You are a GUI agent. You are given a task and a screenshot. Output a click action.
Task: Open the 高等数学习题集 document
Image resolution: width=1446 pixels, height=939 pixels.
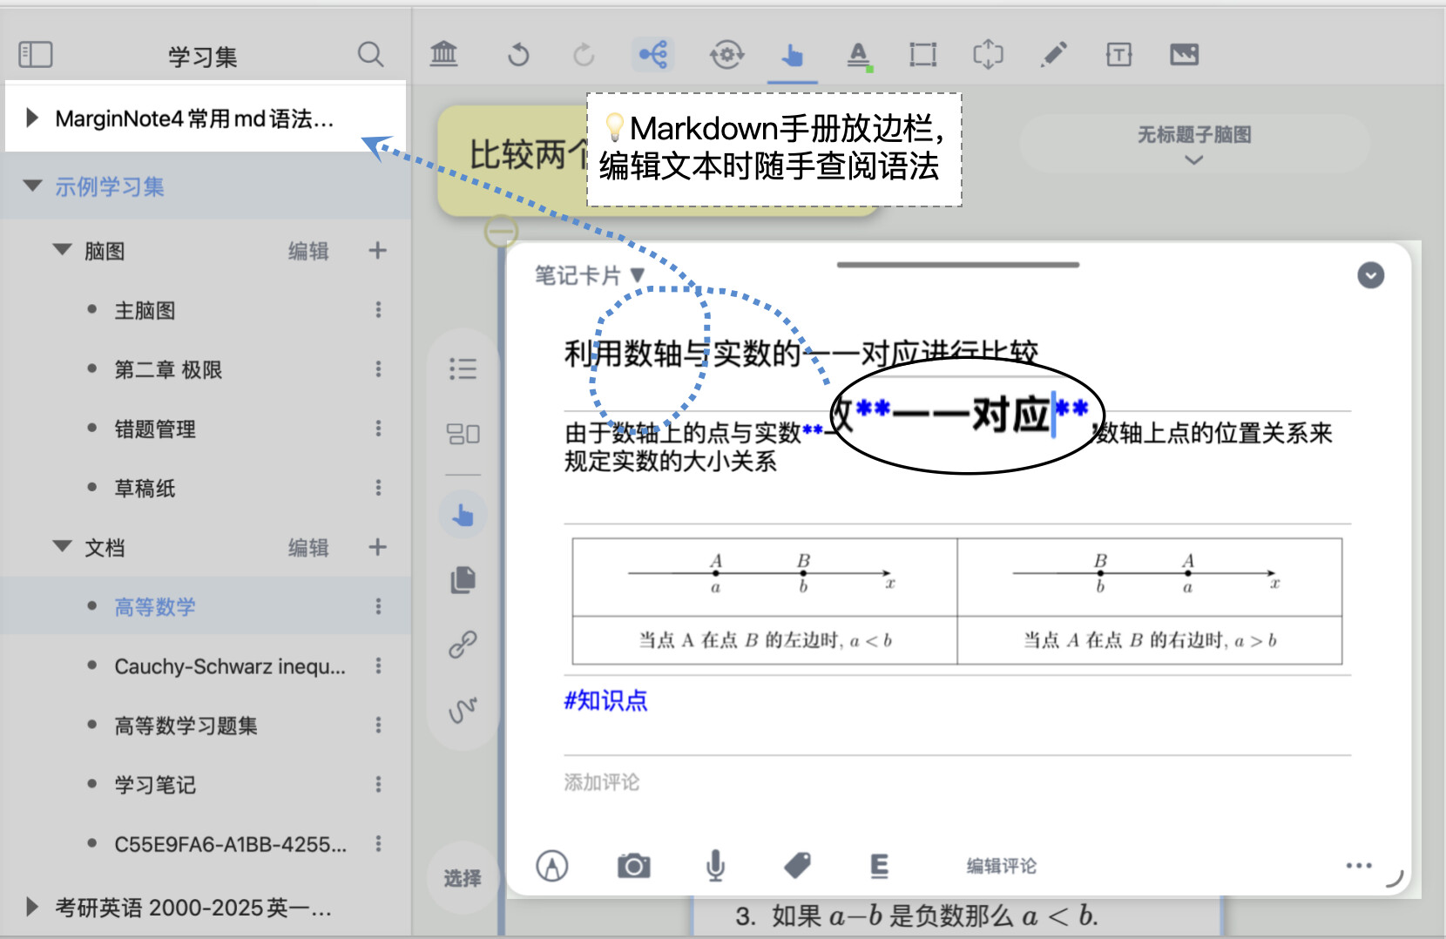186,726
